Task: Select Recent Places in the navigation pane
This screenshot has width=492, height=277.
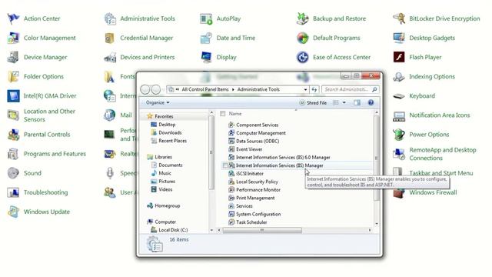Action: [172, 141]
